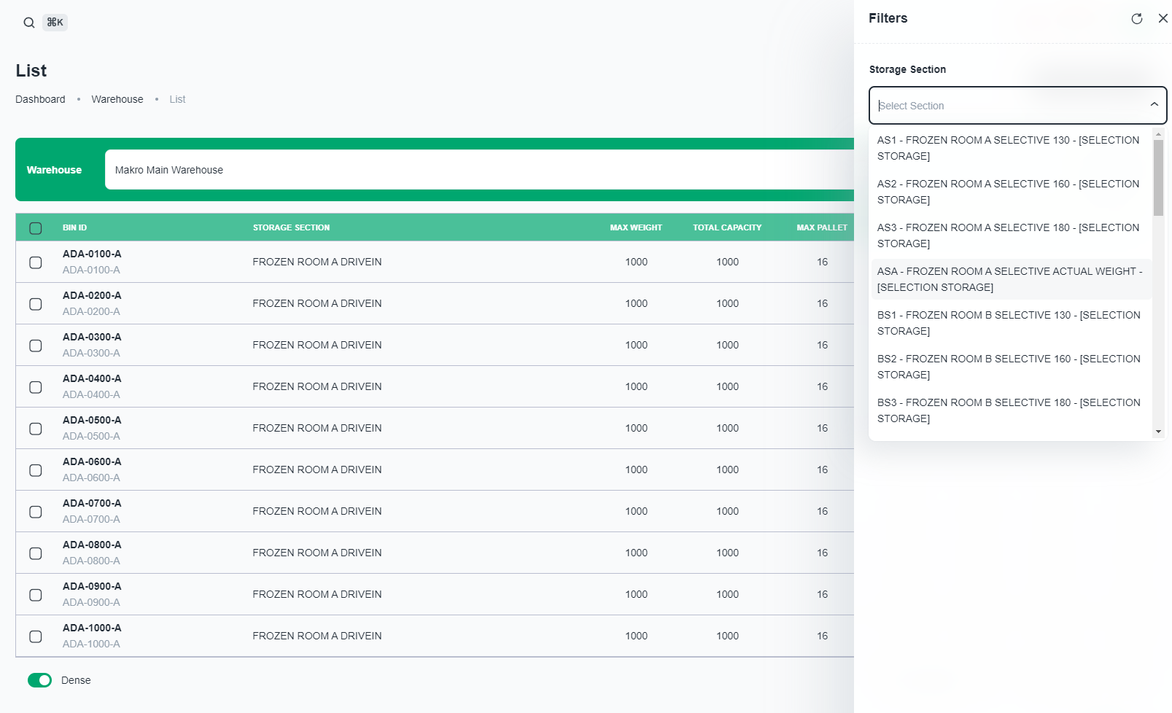Toggle the Dense switch off
The width and height of the screenshot is (1172, 713).
pyautogui.click(x=40, y=680)
